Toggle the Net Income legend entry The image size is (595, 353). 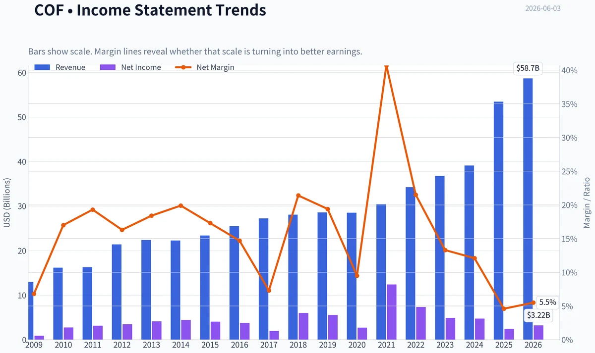tap(131, 67)
